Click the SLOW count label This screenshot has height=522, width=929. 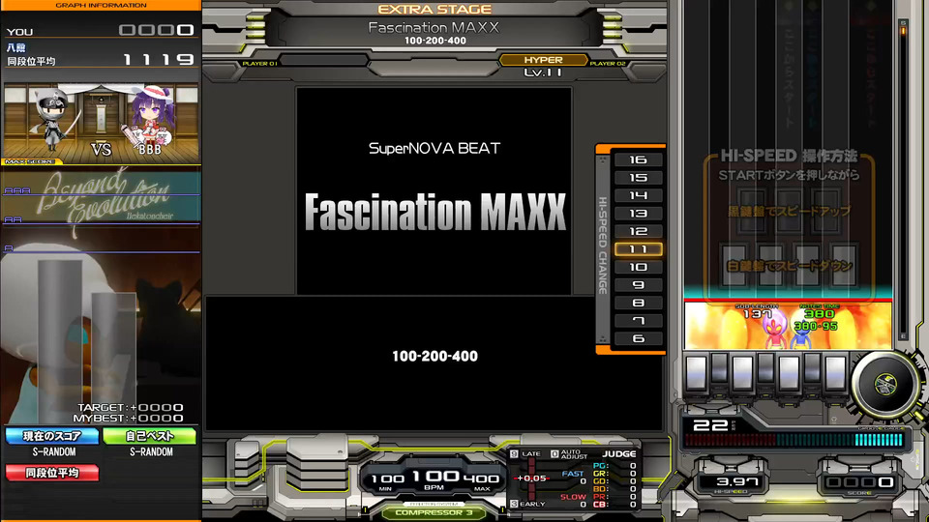coord(572,497)
